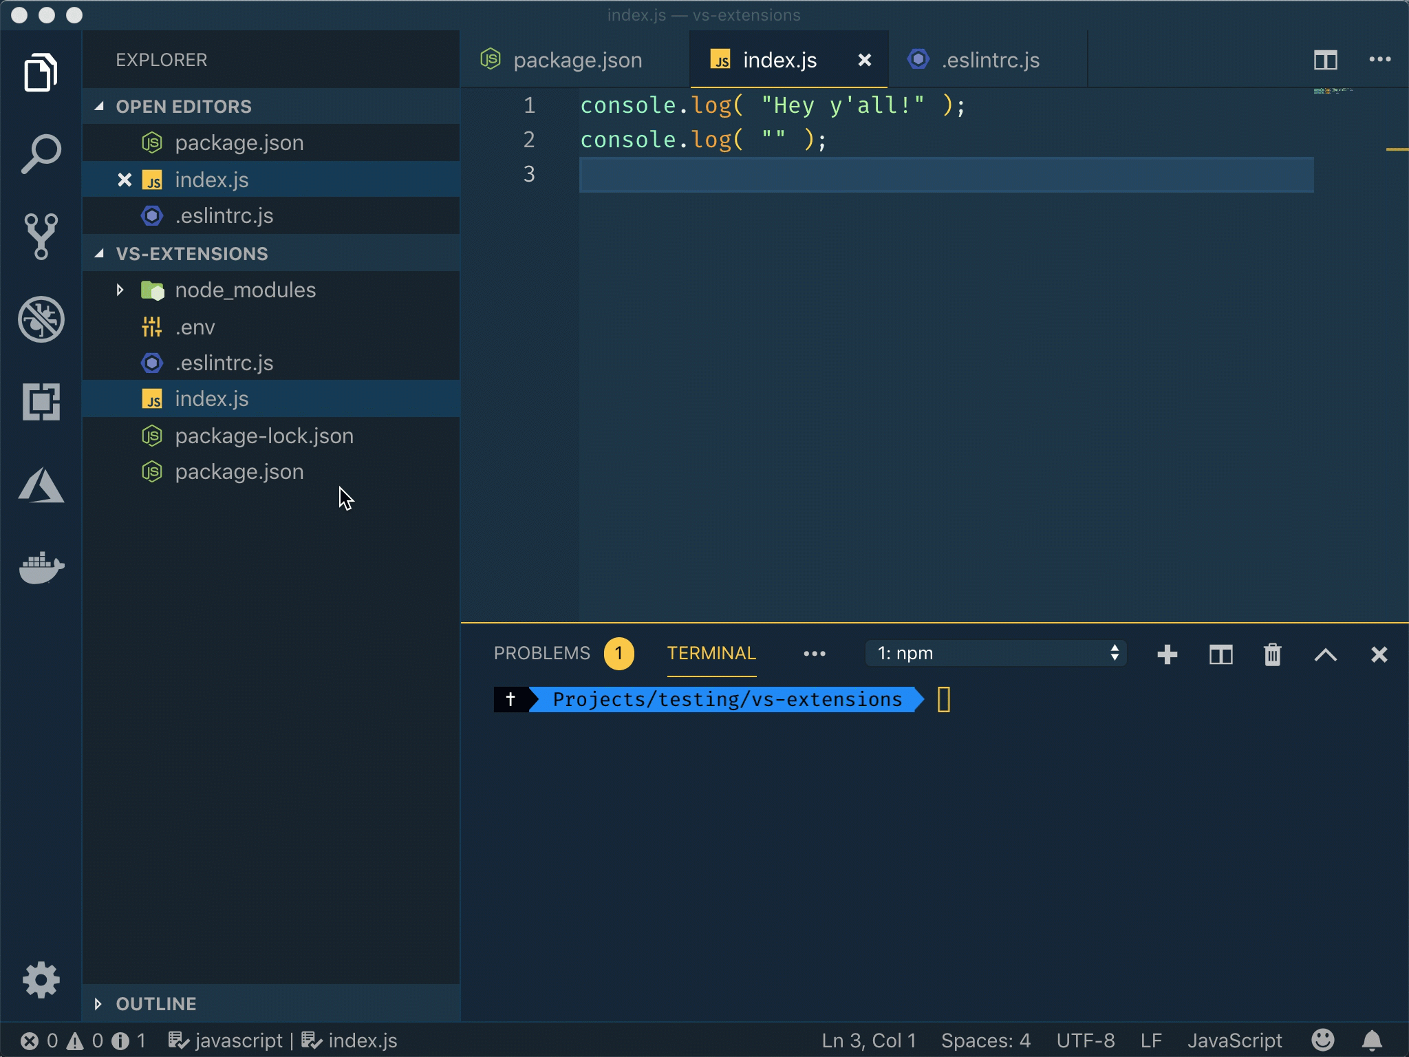Open the Debug view icon
1409x1057 pixels.
[41, 319]
